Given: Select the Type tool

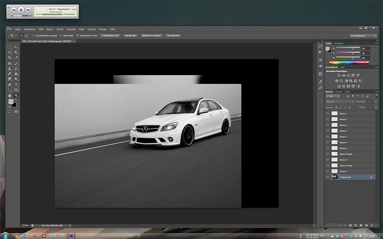Looking at the screenshot, I should pyautogui.click(x=16, y=85).
